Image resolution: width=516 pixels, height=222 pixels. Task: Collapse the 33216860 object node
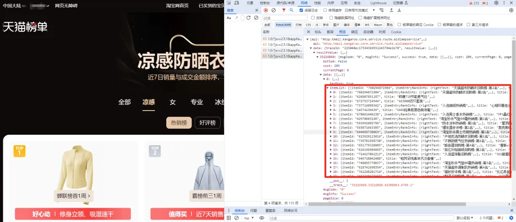click(x=318, y=57)
